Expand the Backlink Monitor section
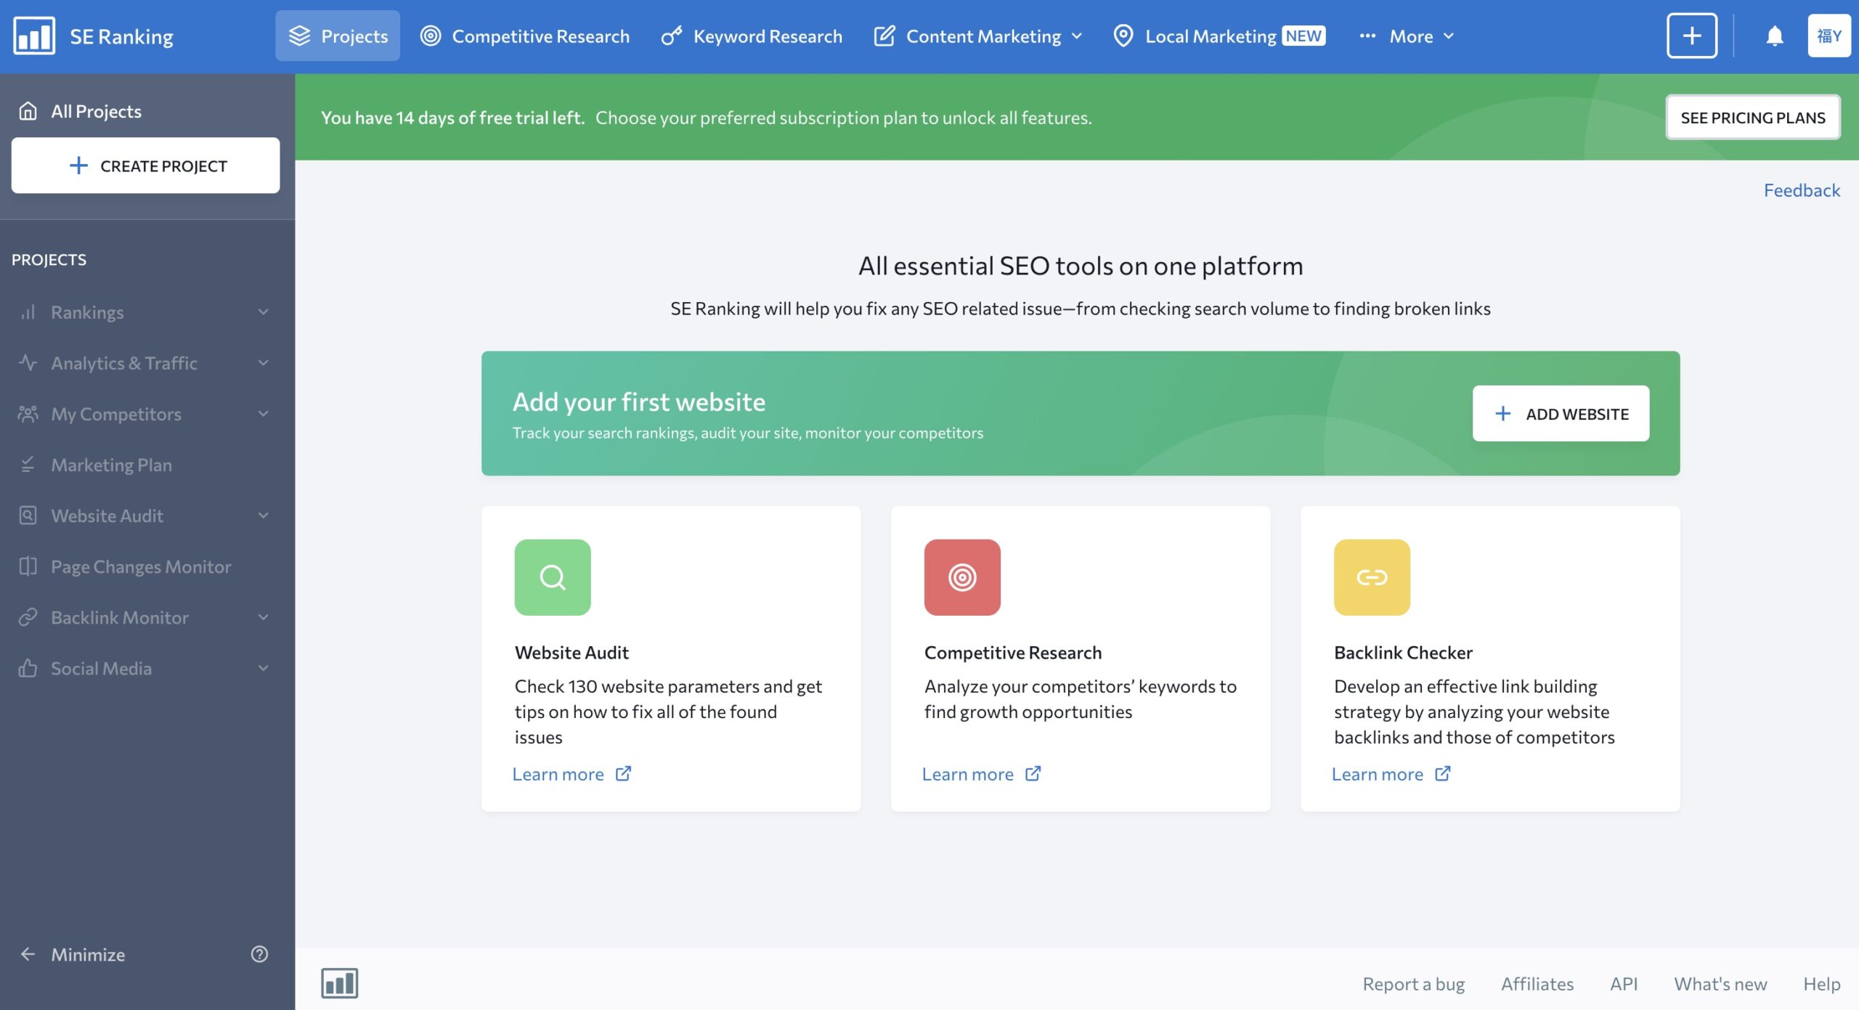This screenshot has height=1010, width=1859. tap(145, 617)
